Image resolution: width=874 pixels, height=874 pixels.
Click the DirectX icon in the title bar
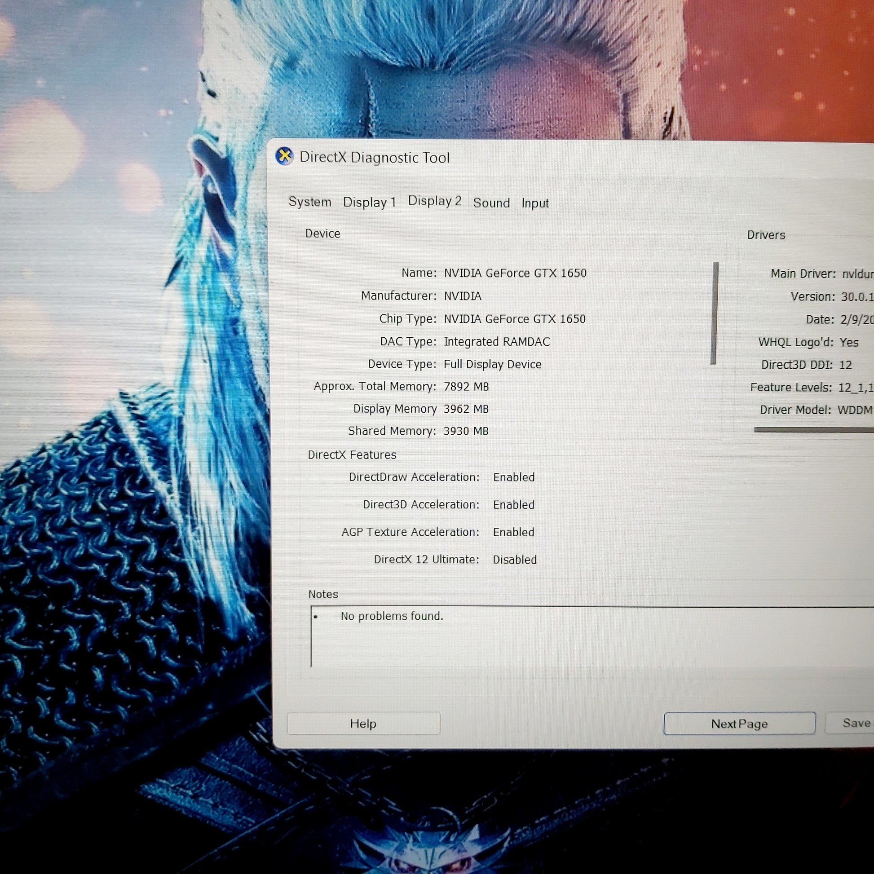coord(285,157)
